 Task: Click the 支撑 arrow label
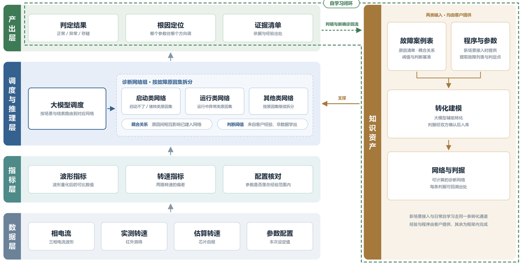click(x=342, y=98)
